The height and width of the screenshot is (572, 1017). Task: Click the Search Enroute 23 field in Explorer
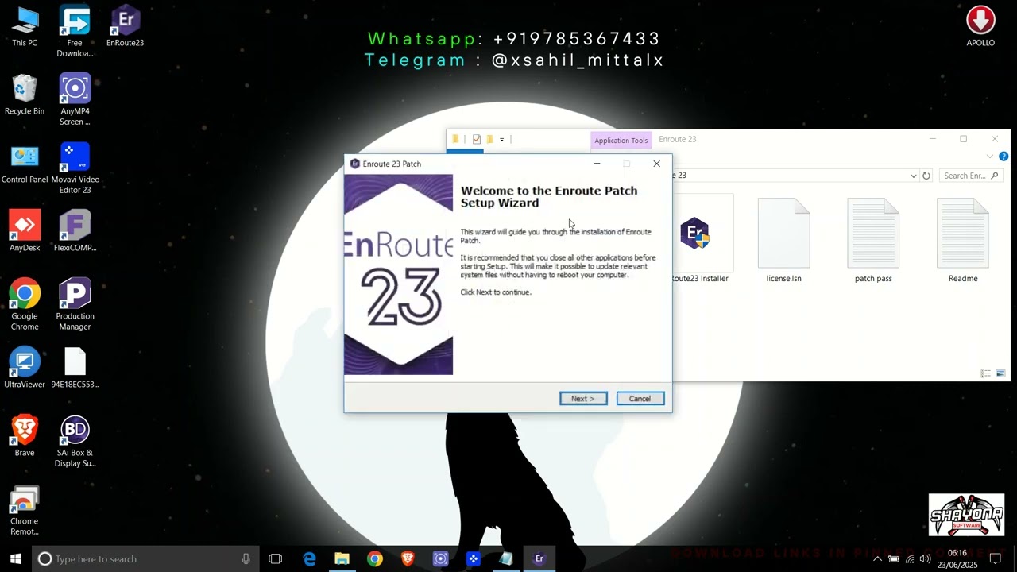971,176
